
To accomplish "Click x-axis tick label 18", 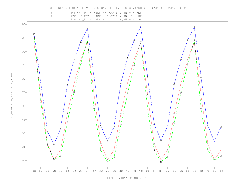I will pos(74,171).
